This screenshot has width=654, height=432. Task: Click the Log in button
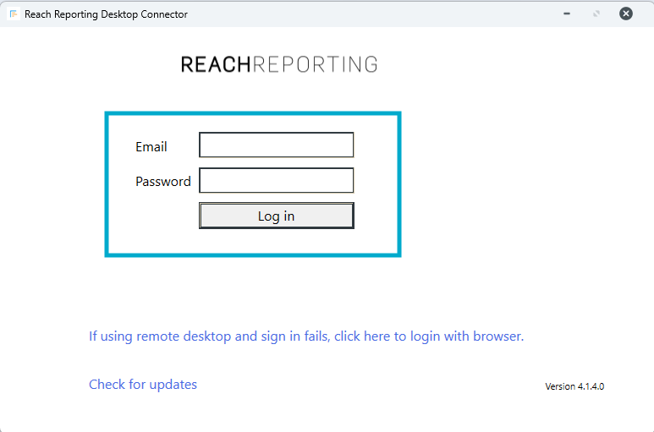point(276,216)
